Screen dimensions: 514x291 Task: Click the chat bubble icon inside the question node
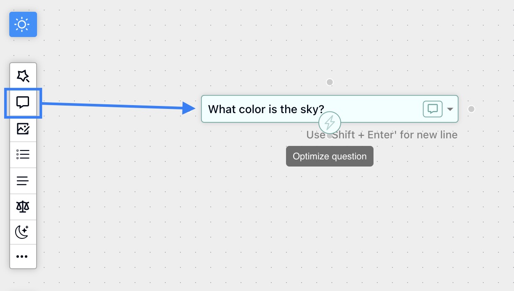coord(432,109)
